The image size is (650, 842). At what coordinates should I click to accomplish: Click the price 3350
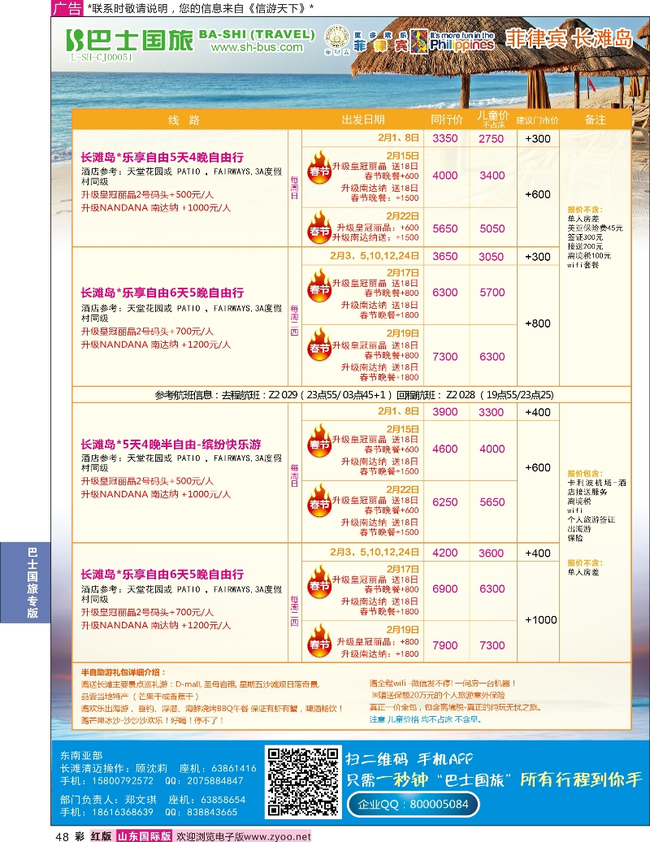pyautogui.click(x=445, y=138)
